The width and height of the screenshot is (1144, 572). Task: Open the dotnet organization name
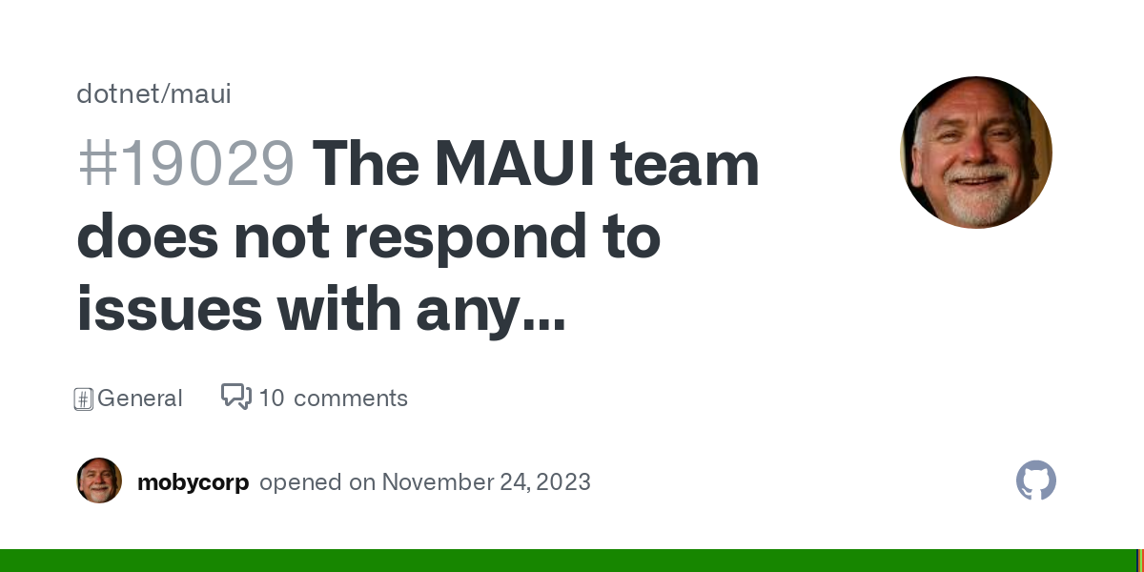117,94
